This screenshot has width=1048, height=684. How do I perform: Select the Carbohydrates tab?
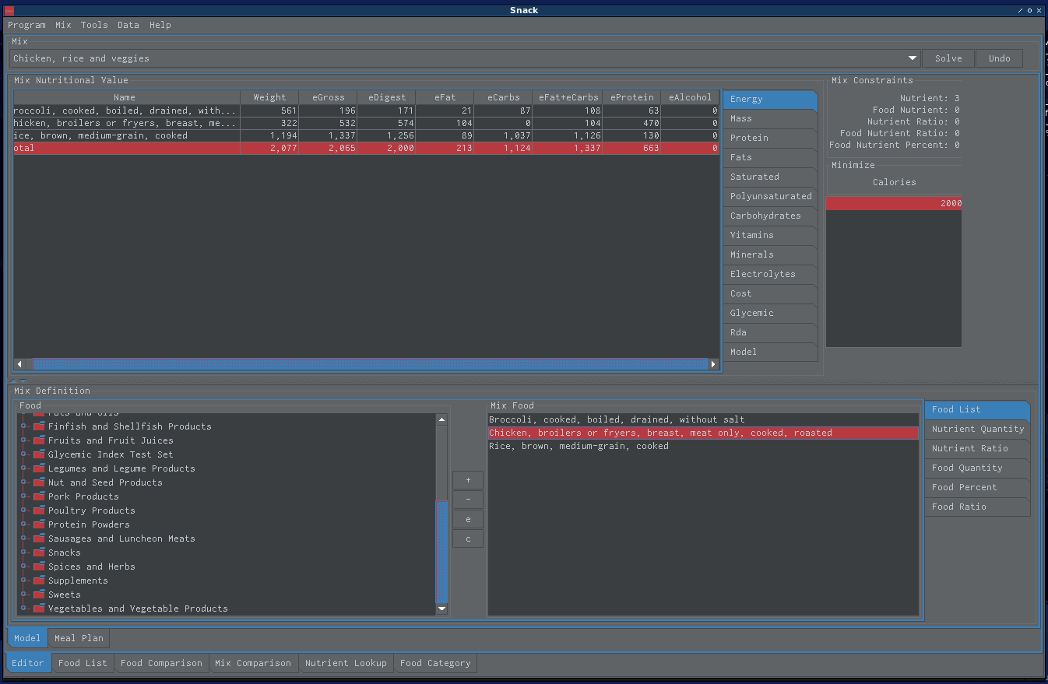(x=770, y=216)
